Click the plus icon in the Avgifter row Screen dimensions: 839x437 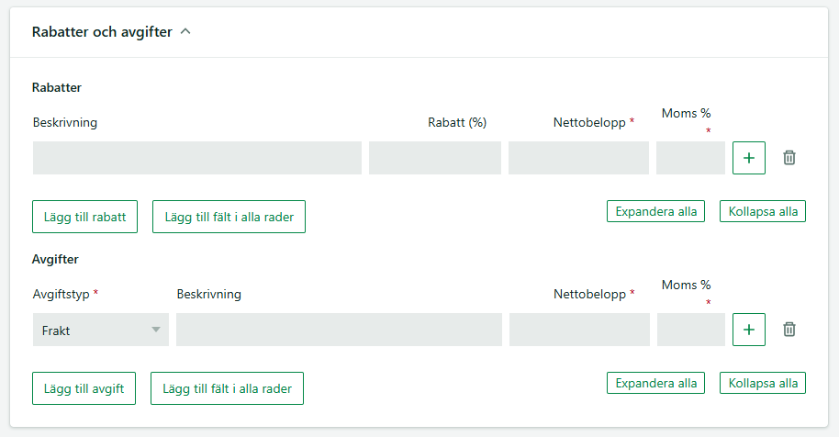point(748,330)
